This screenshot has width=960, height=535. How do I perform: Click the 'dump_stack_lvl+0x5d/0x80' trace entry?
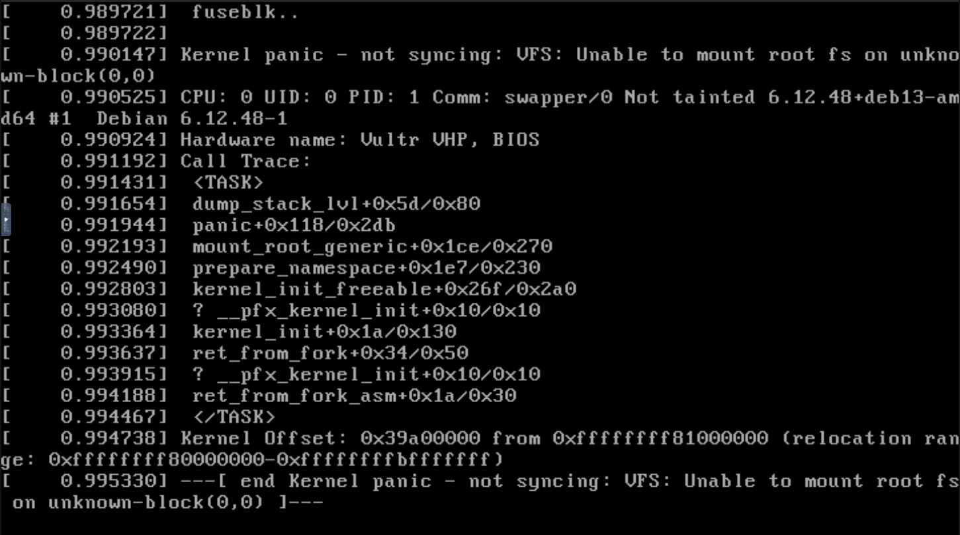pyautogui.click(x=336, y=203)
